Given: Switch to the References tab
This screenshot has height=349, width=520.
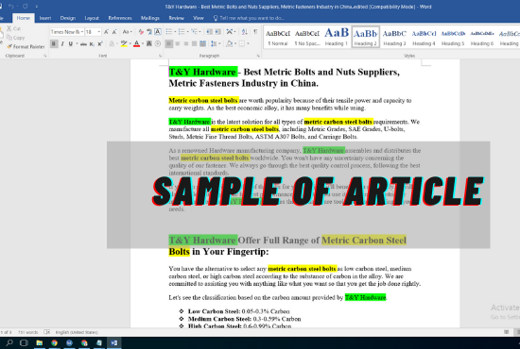Looking at the screenshot, I should (120, 18).
